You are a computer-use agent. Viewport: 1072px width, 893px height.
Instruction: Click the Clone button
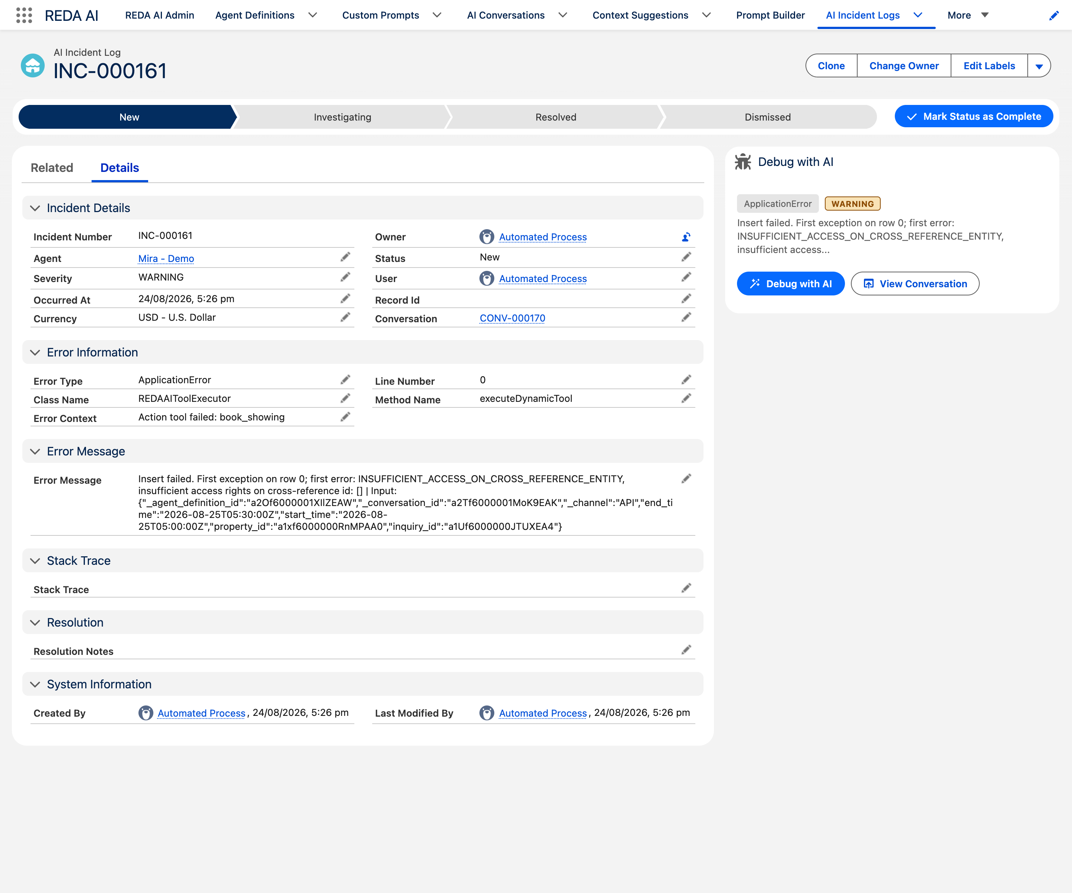[831, 66]
